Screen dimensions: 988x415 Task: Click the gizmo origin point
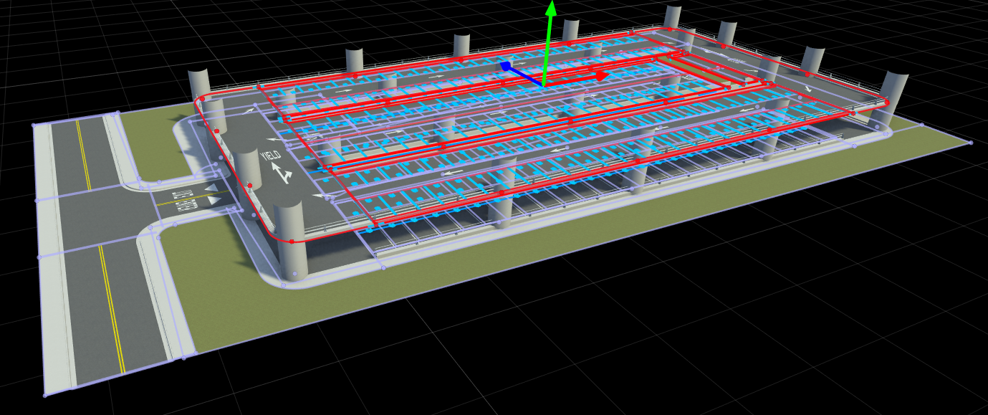point(544,86)
